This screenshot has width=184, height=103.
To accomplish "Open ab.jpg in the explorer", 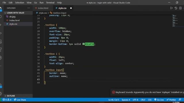I will [12, 17].
